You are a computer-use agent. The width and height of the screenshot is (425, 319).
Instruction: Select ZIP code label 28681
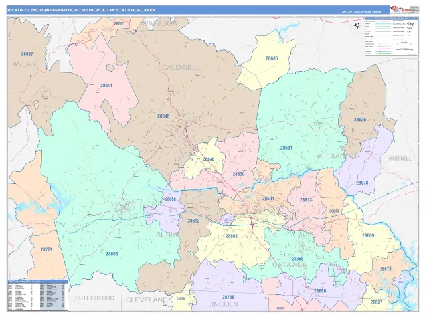click(x=286, y=148)
